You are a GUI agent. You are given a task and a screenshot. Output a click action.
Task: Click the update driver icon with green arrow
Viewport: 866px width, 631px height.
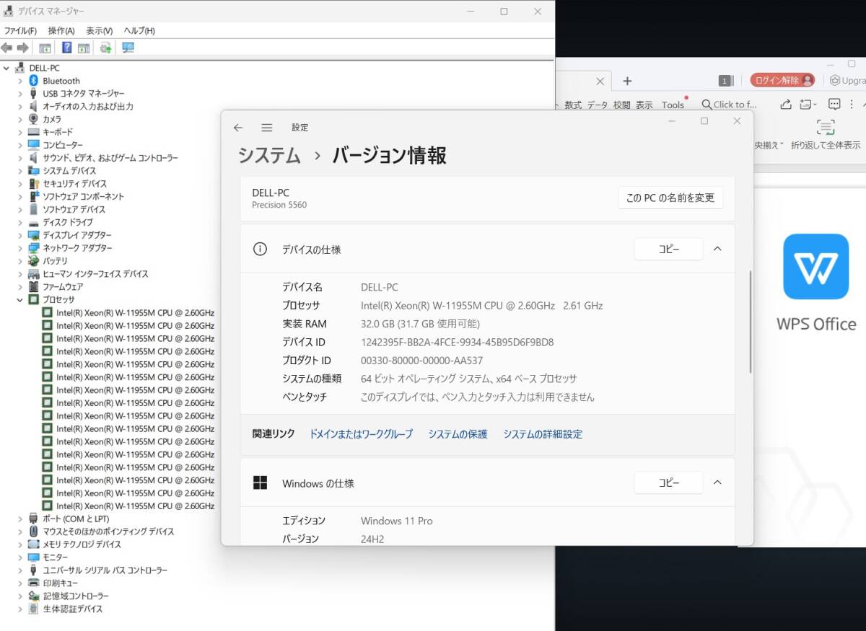pos(105,48)
